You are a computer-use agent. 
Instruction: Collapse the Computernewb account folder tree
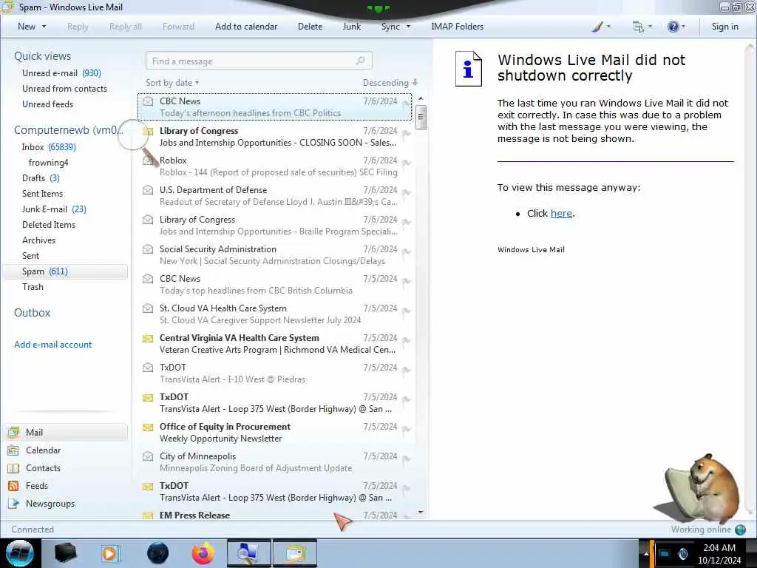click(x=69, y=130)
